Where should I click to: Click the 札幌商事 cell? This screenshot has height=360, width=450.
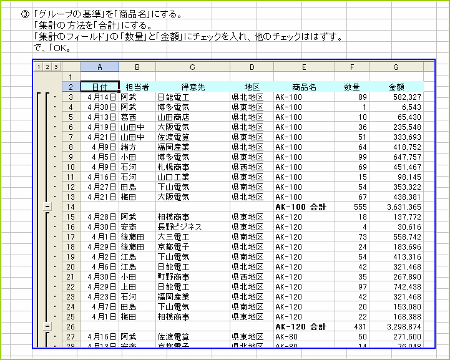pyautogui.click(x=193, y=167)
